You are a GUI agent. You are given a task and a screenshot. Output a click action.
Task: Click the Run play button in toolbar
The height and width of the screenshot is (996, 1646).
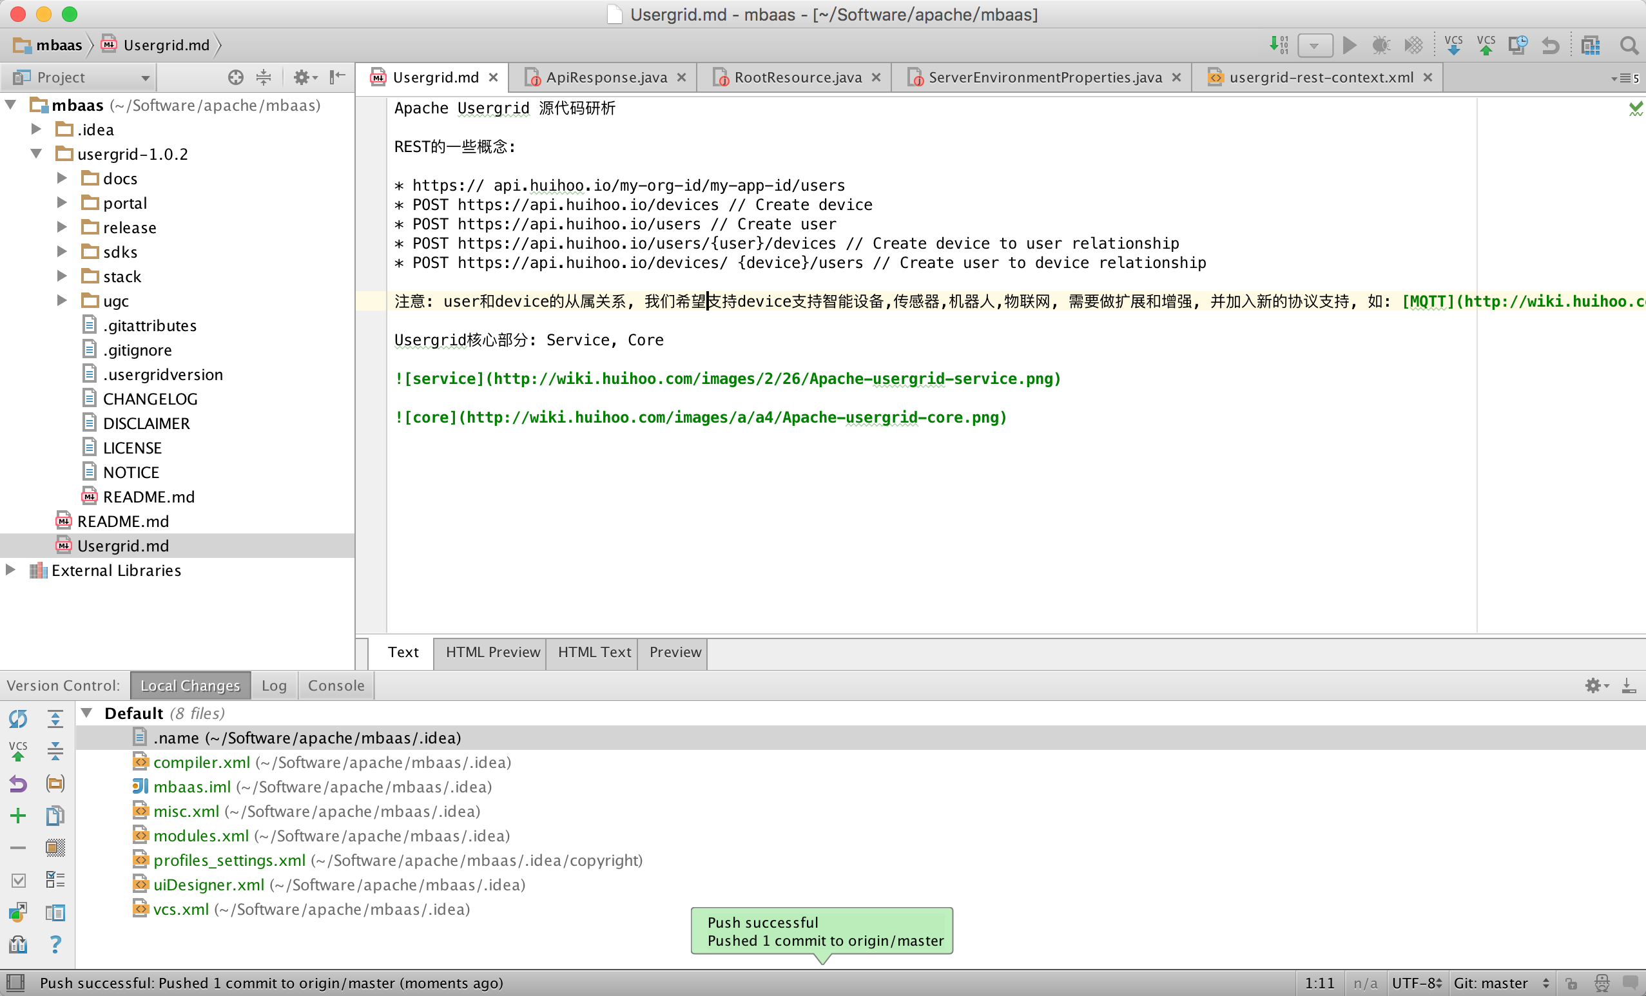(1349, 45)
